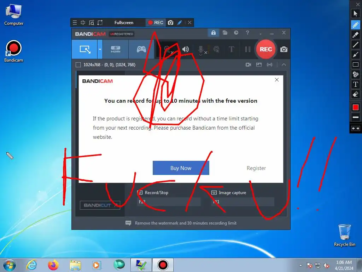This screenshot has height=272, width=362.
Task: Click the lock icon in Bandicam title bar
Action: coord(214,33)
